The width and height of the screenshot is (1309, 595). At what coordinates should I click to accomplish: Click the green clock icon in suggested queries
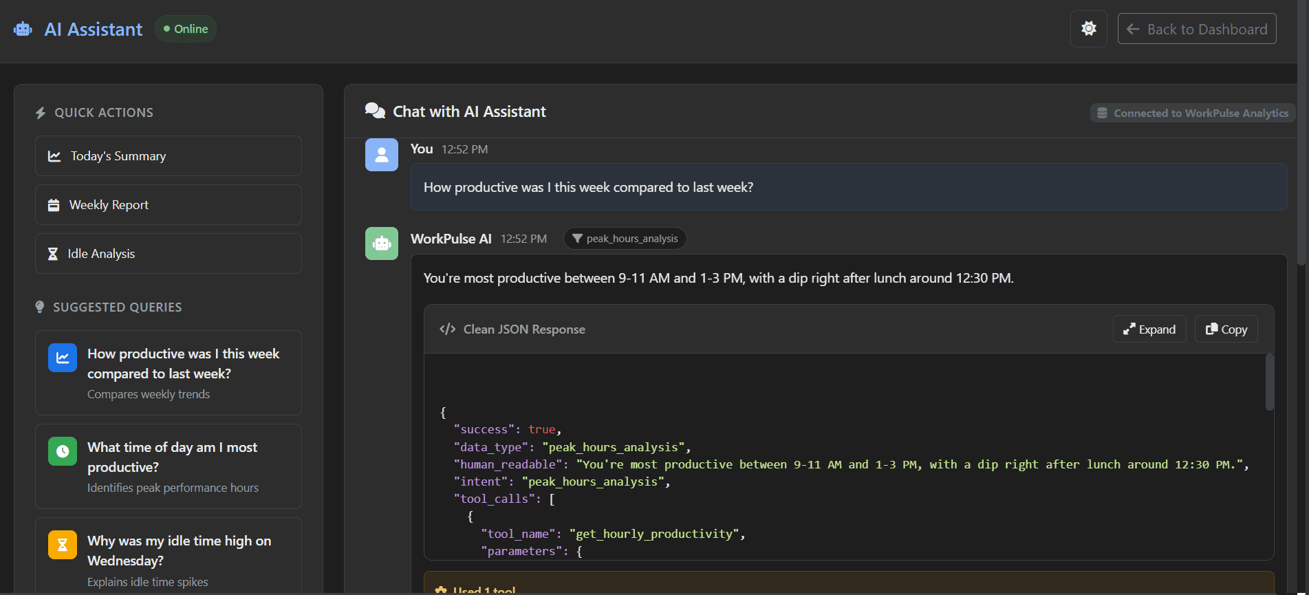63,451
